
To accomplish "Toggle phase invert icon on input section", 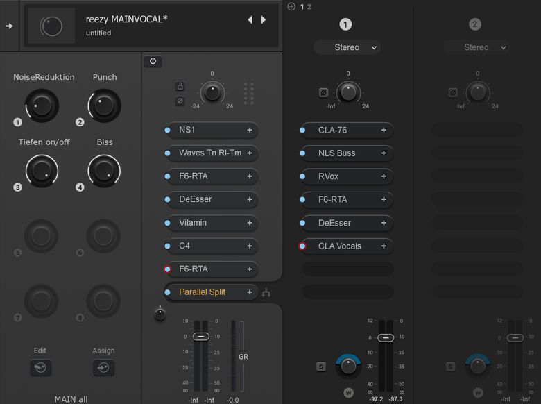I will click(180, 101).
